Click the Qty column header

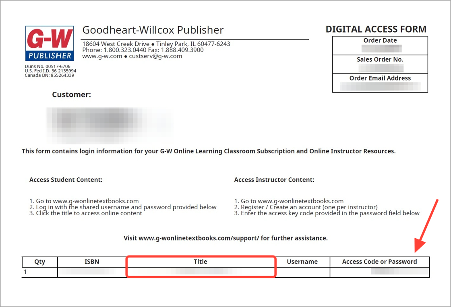coord(40,262)
